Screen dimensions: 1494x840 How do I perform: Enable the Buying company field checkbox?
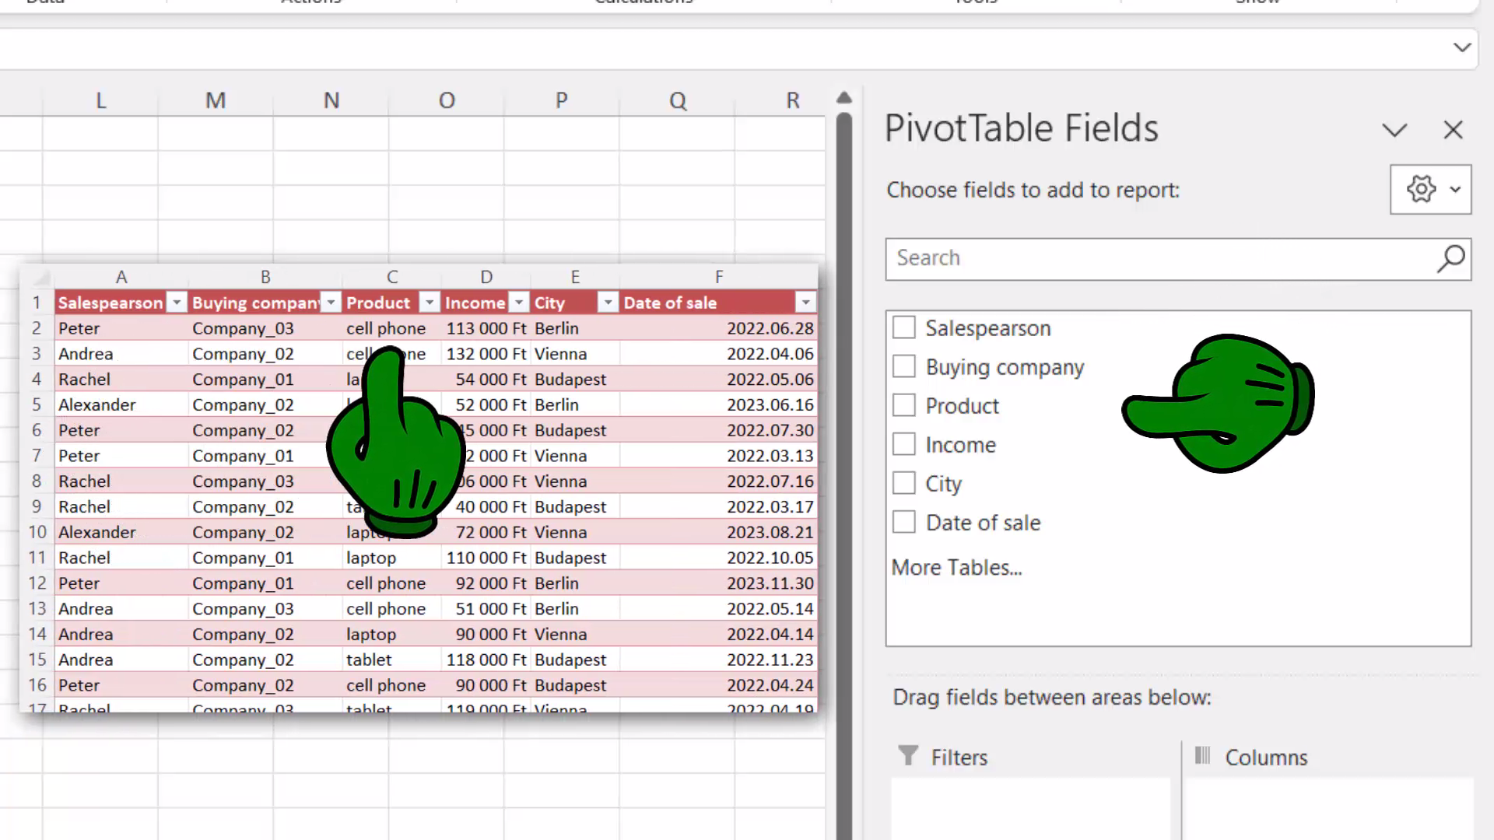(903, 366)
